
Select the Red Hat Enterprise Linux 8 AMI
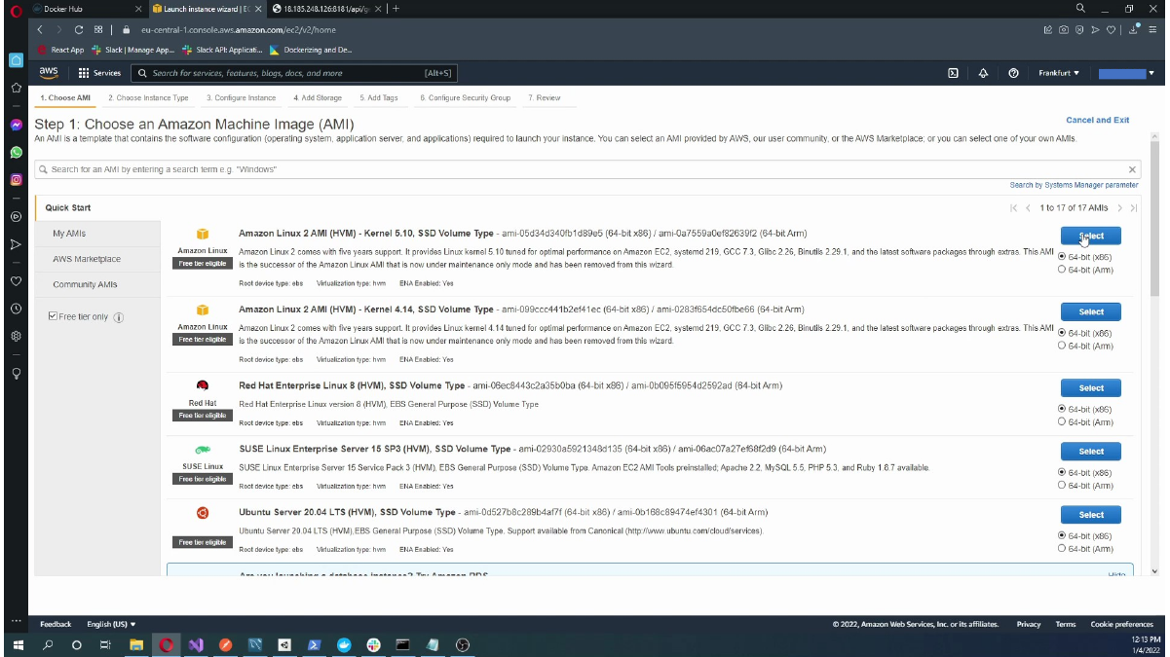click(x=1090, y=387)
